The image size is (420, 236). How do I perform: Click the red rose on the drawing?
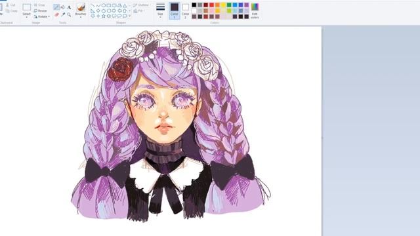coord(120,69)
